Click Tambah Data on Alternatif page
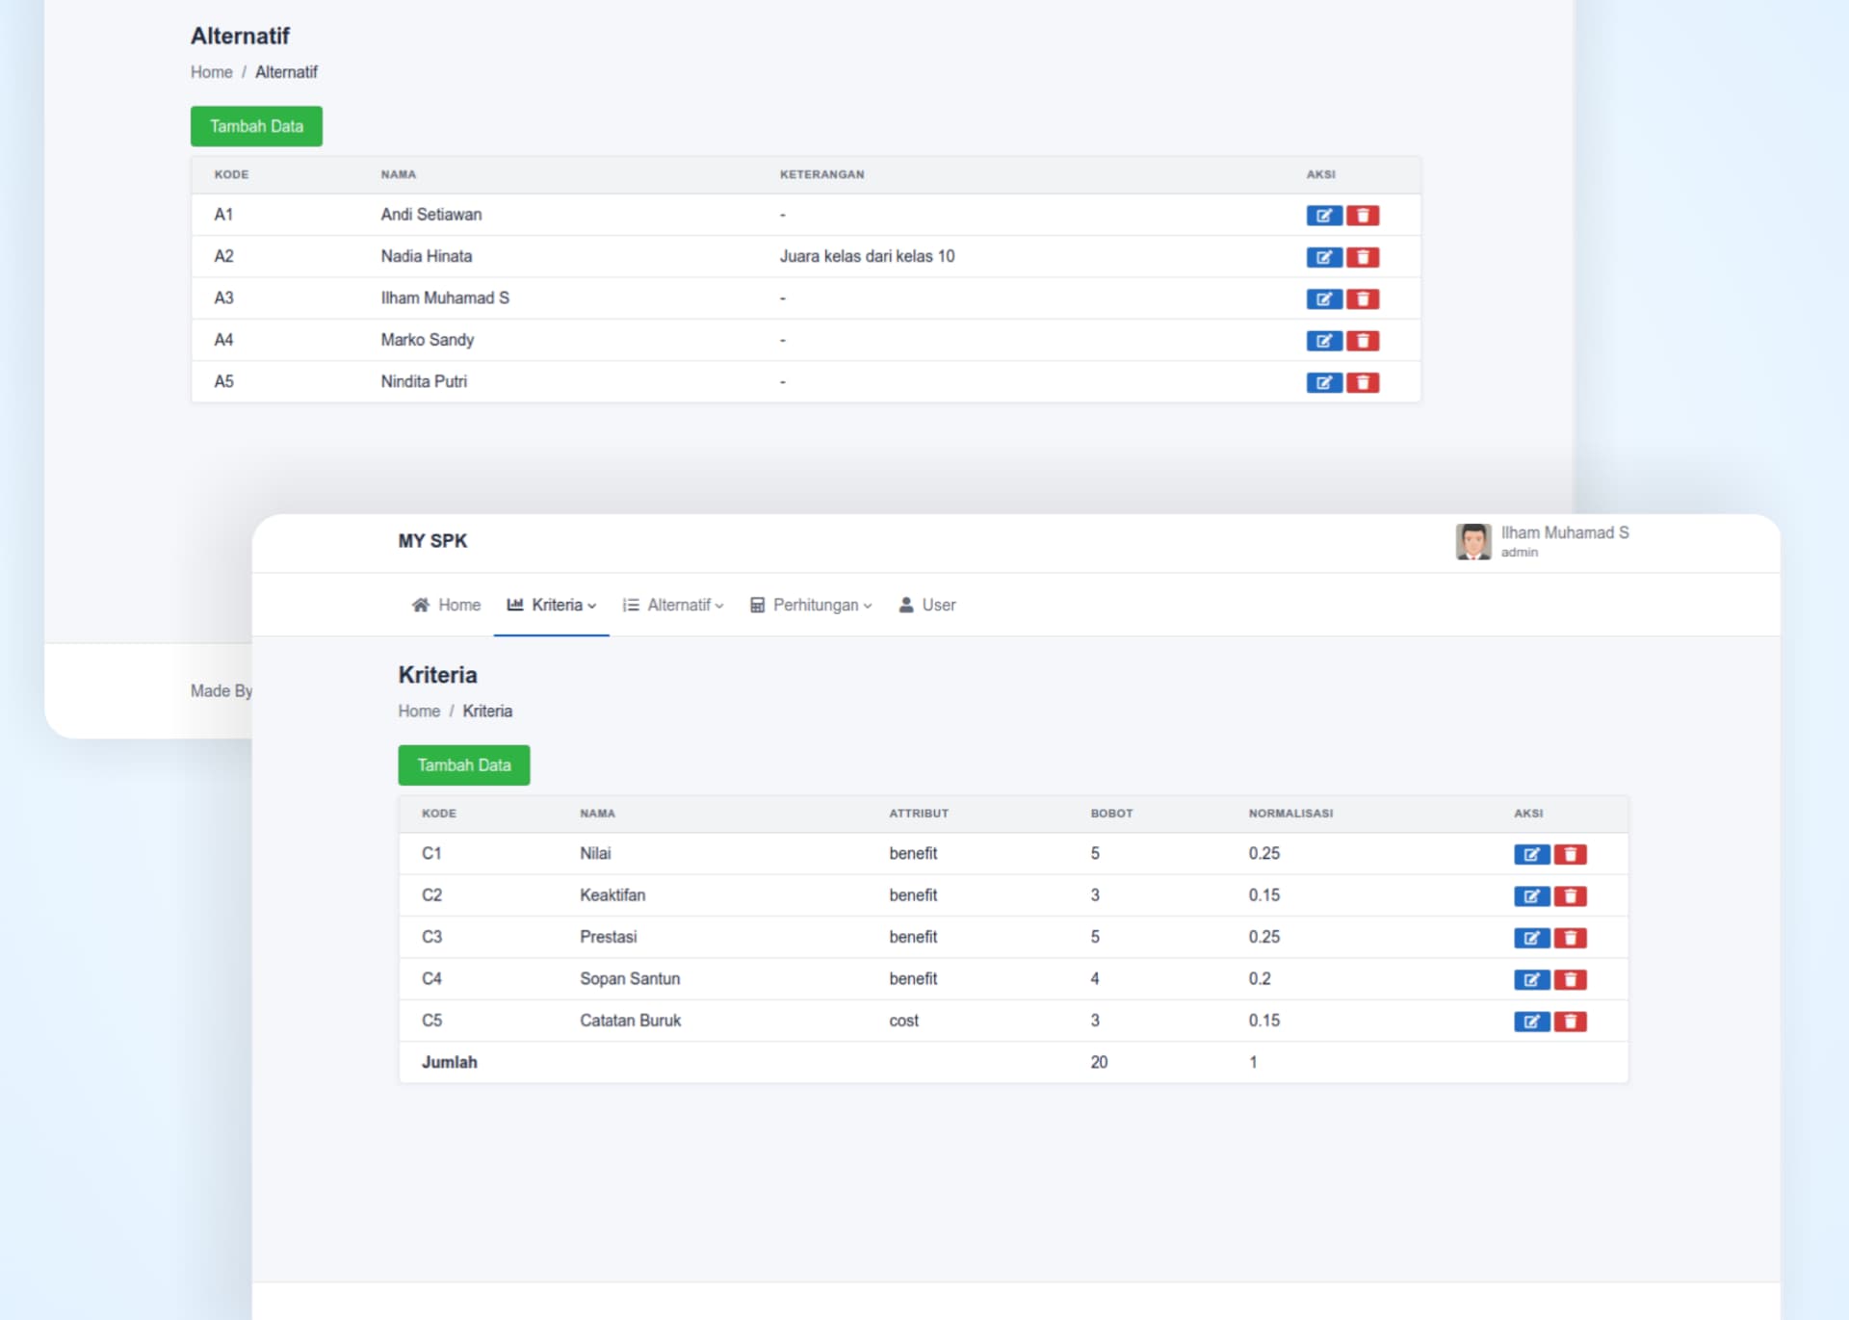The height and width of the screenshot is (1320, 1849). pos(256,126)
